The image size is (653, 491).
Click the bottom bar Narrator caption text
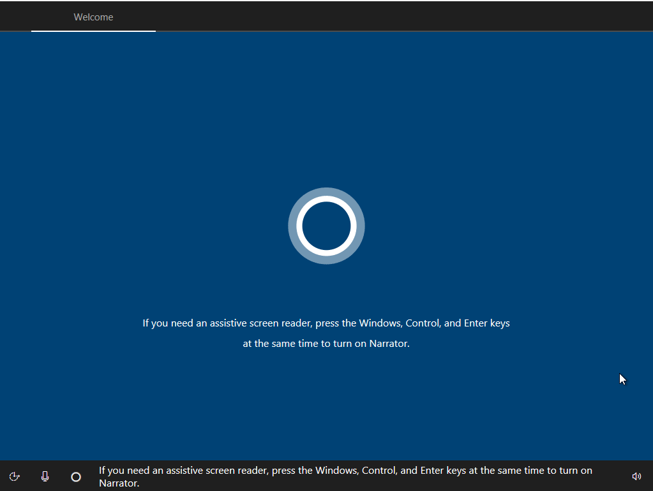click(x=345, y=477)
